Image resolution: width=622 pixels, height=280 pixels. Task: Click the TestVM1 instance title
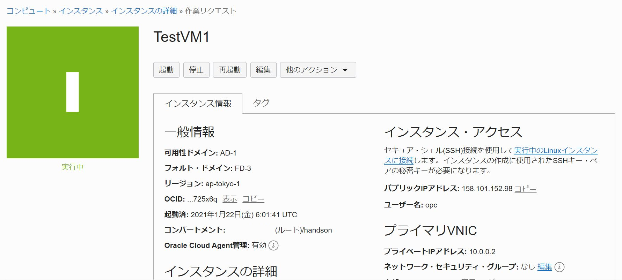(x=181, y=37)
